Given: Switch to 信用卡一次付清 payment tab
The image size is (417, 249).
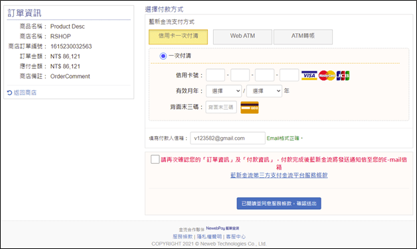Looking at the screenshot, I should 178,36.
